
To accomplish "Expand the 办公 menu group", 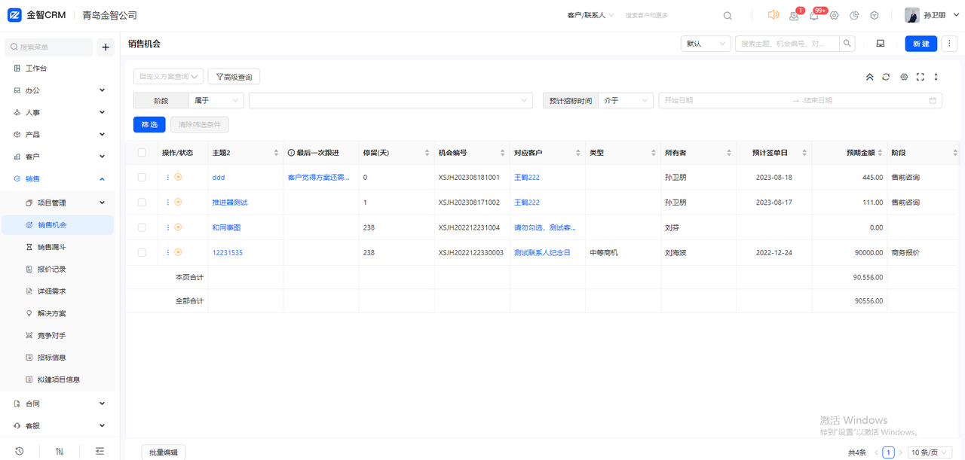I will 59,90.
